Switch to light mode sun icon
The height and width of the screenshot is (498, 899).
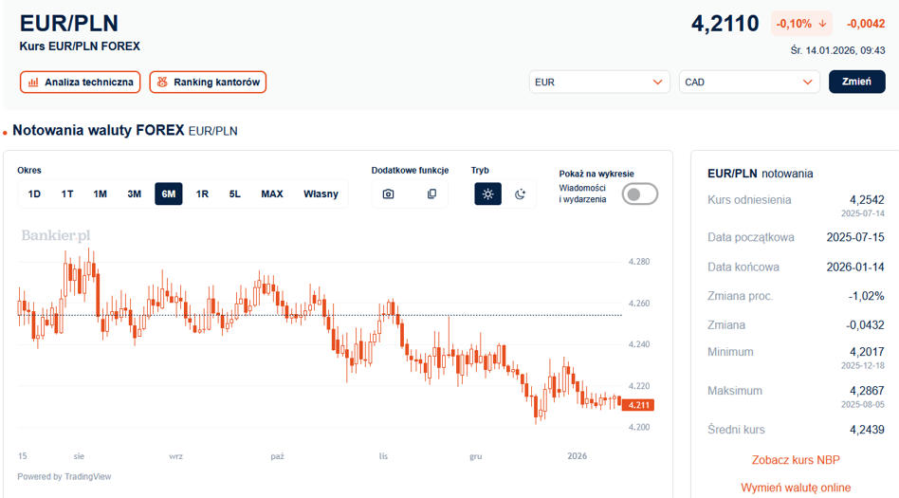487,194
